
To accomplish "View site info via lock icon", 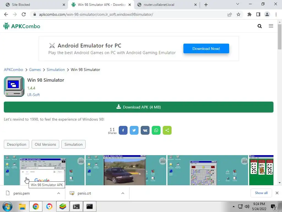I will pos(35,14).
